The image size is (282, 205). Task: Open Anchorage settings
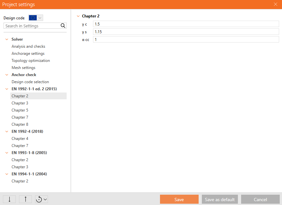[28, 54]
